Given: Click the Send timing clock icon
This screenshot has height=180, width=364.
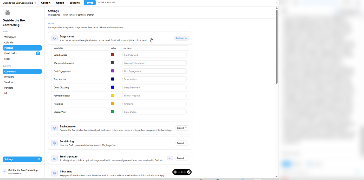Looking at the screenshot, I should (x=54, y=143).
